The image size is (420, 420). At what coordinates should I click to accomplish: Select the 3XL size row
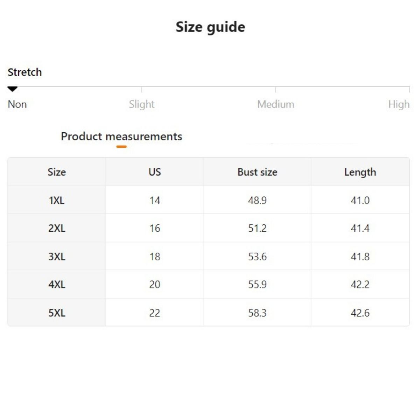point(57,257)
